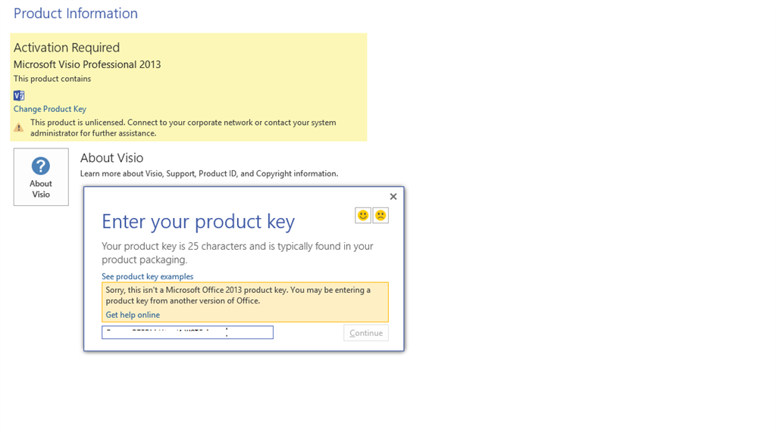Click the warning triangle icon beside unlicensed notice
The height and width of the screenshot is (436, 776).
(x=18, y=127)
